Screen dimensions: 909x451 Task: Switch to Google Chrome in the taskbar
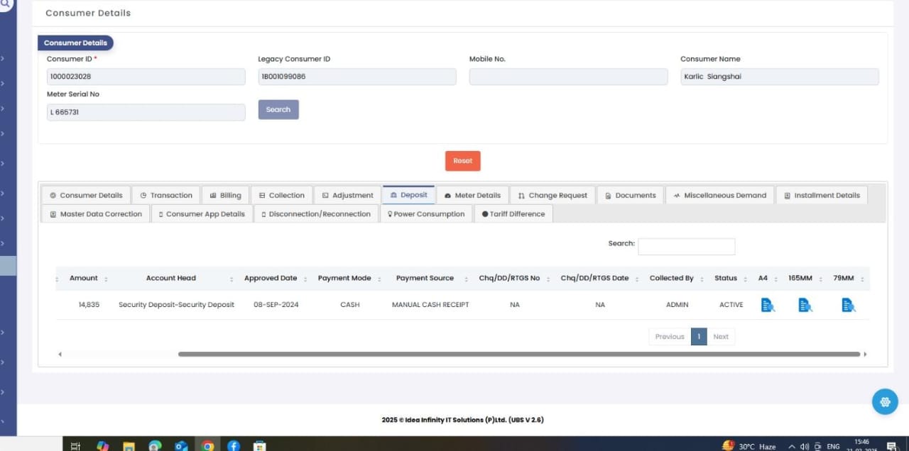point(207,446)
